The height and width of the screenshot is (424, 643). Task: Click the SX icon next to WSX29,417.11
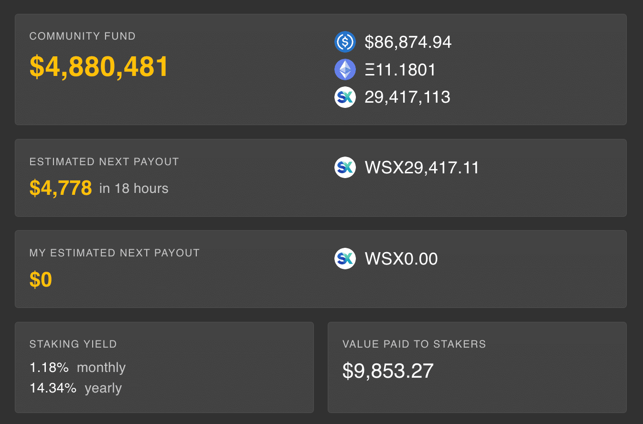click(x=345, y=168)
